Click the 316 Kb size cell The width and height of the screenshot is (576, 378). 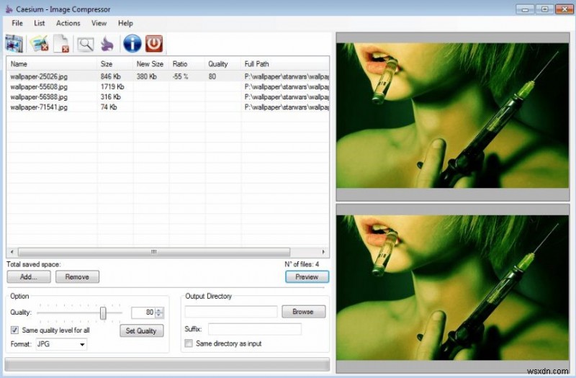click(111, 97)
